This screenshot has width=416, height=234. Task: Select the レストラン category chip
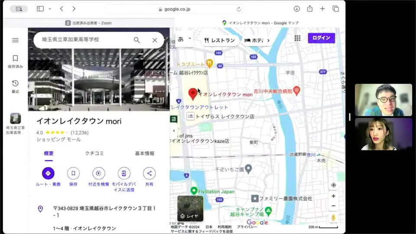219,40
